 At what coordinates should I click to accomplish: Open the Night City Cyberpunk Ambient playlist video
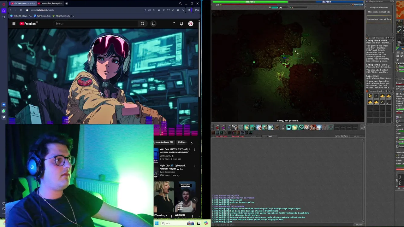pos(173,167)
